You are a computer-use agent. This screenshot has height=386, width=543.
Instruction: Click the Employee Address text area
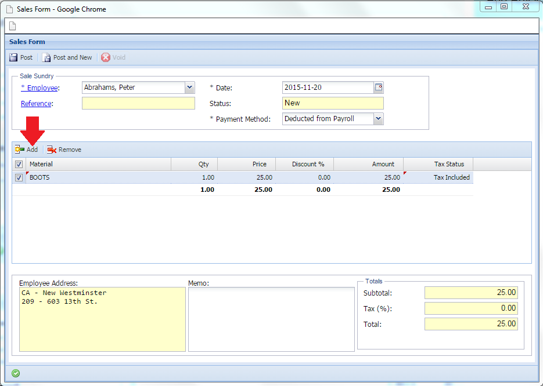(102, 319)
